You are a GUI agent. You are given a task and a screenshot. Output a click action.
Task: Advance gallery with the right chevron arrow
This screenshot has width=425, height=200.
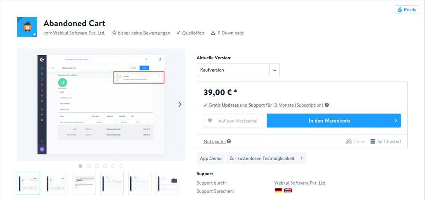coord(180,104)
